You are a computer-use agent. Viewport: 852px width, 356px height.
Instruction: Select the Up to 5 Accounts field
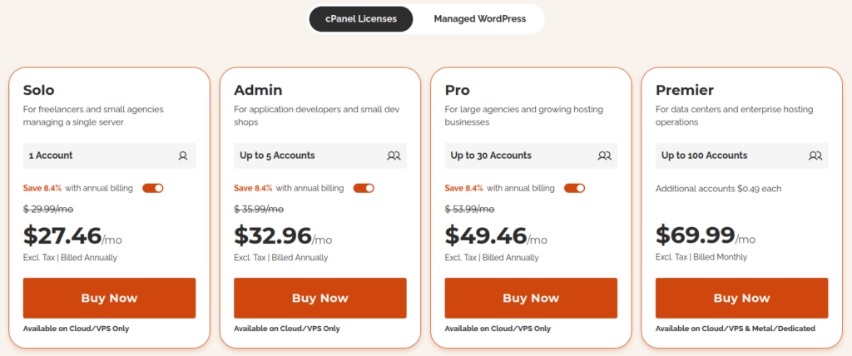click(320, 156)
